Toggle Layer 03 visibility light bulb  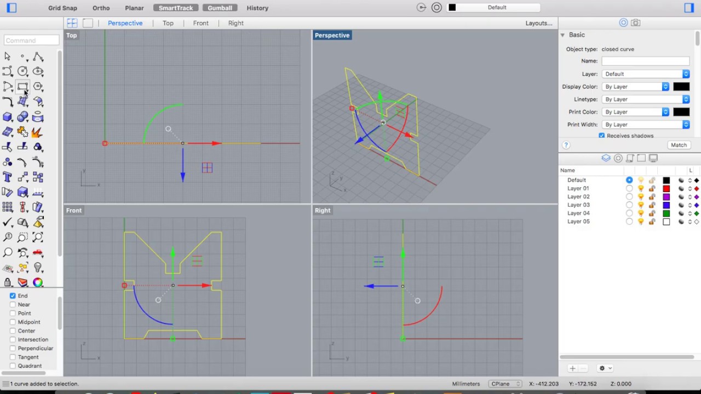tap(641, 205)
